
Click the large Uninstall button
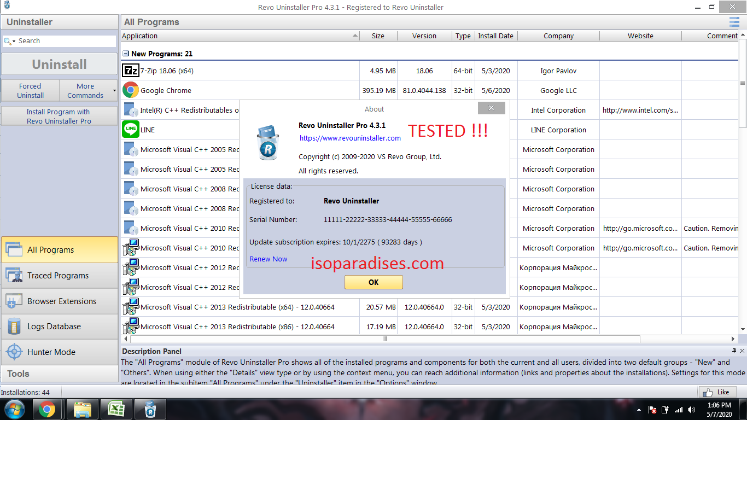click(59, 64)
